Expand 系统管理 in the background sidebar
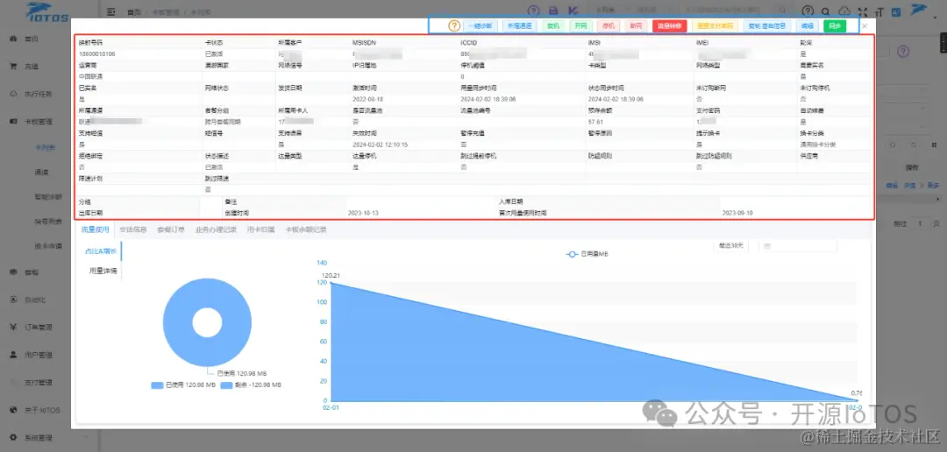The height and width of the screenshot is (452, 947). [x=38, y=437]
